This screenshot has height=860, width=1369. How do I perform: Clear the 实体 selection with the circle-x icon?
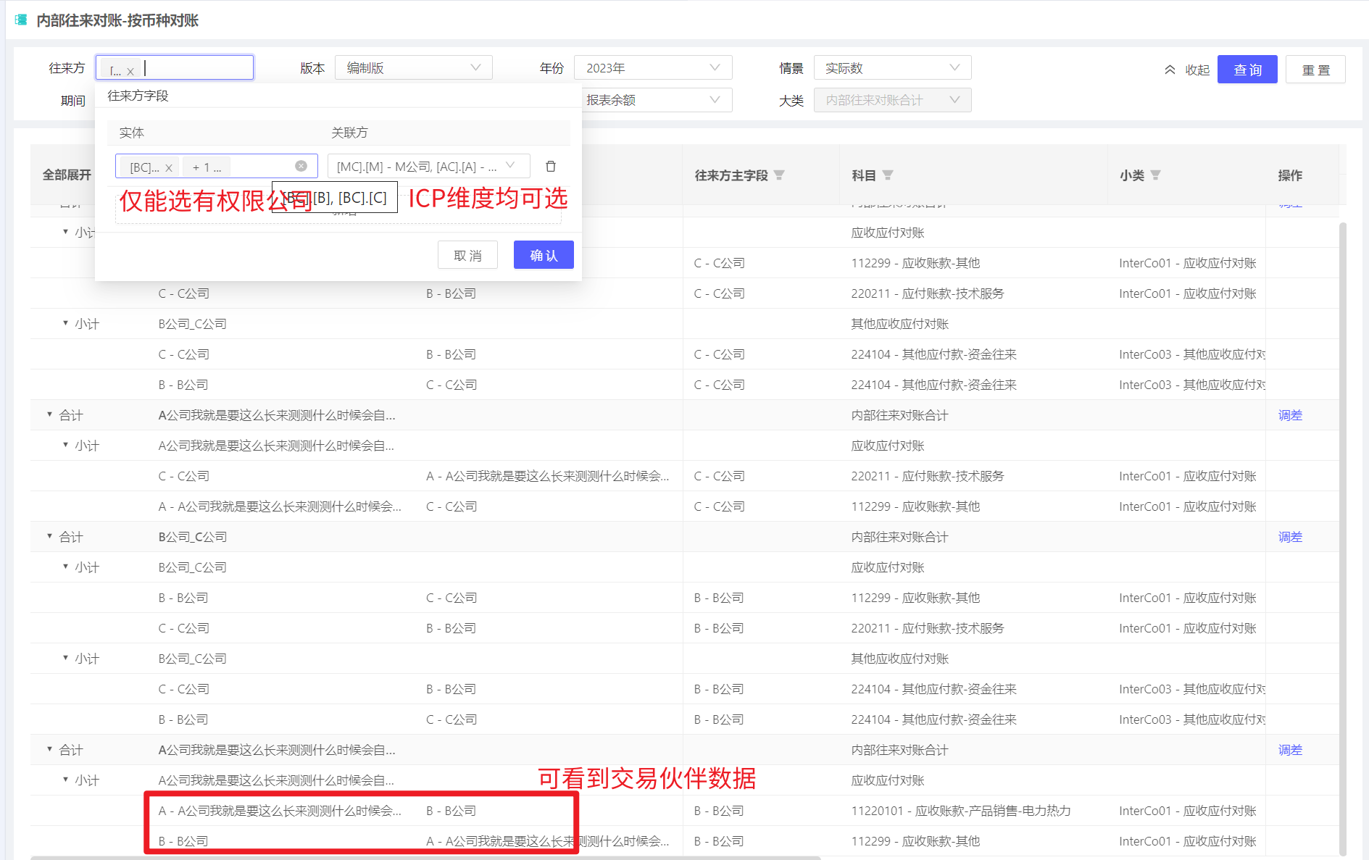point(301,167)
